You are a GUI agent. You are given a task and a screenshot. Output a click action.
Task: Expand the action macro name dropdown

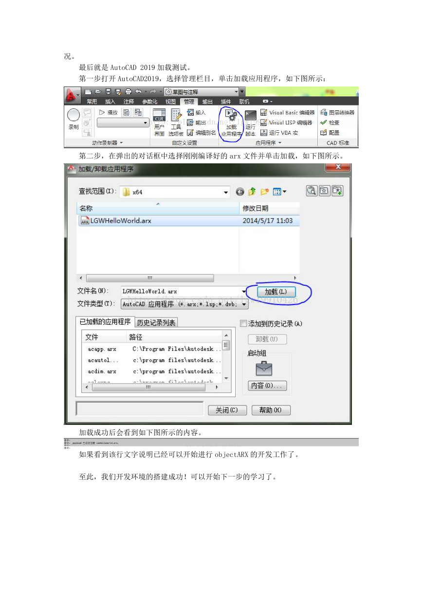pos(146,123)
